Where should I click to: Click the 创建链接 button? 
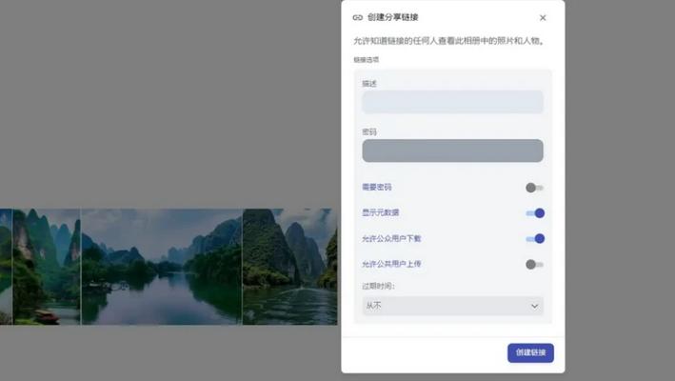pos(530,352)
